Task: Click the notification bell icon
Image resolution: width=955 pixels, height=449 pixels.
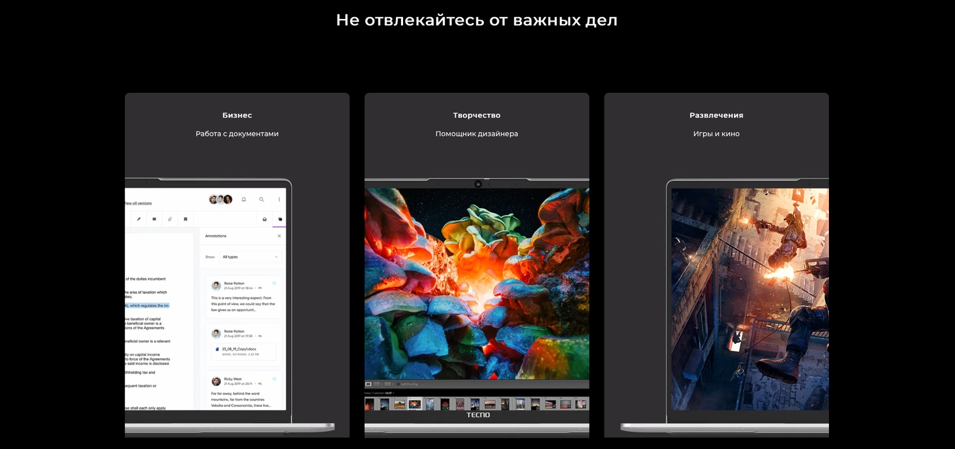Action: 244,200
